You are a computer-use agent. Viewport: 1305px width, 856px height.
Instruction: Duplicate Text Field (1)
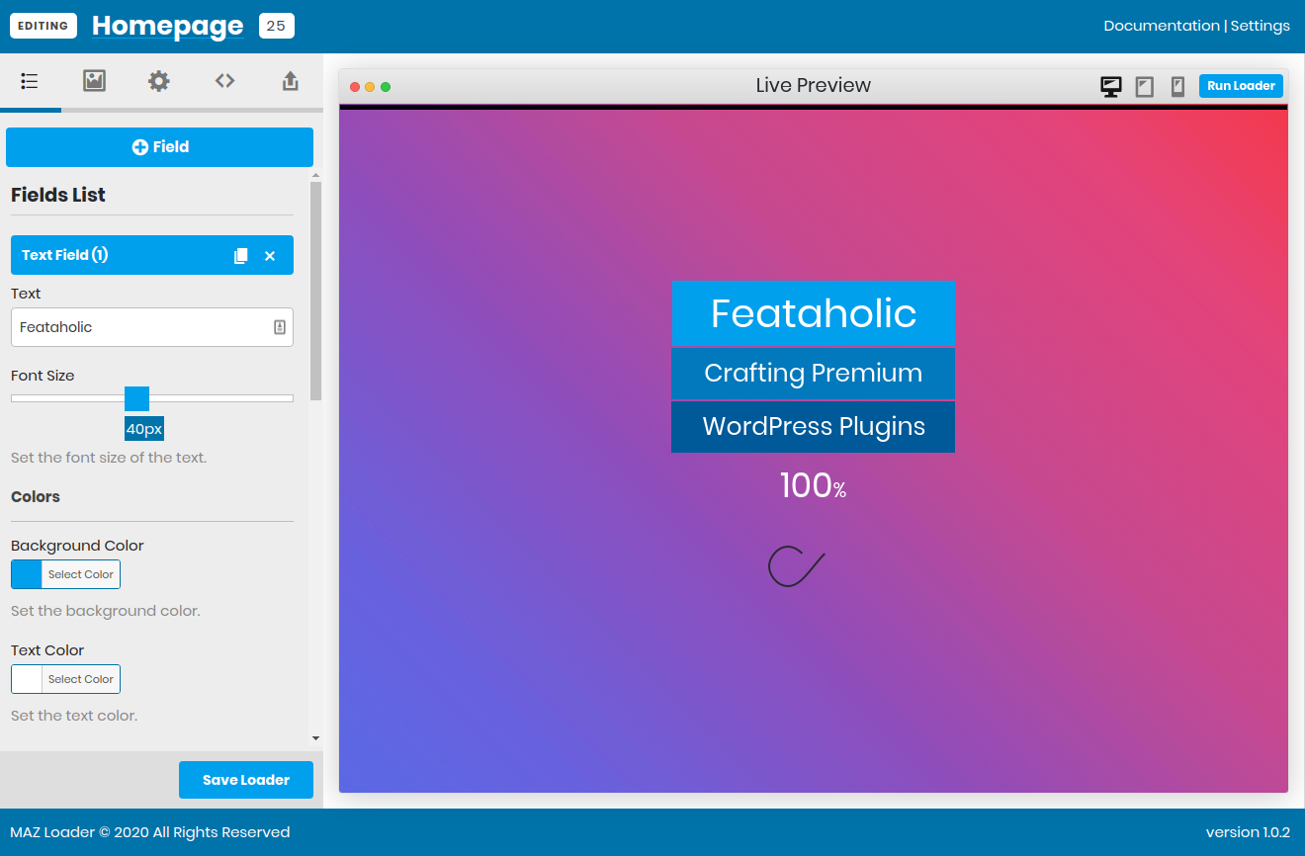coord(241,256)
